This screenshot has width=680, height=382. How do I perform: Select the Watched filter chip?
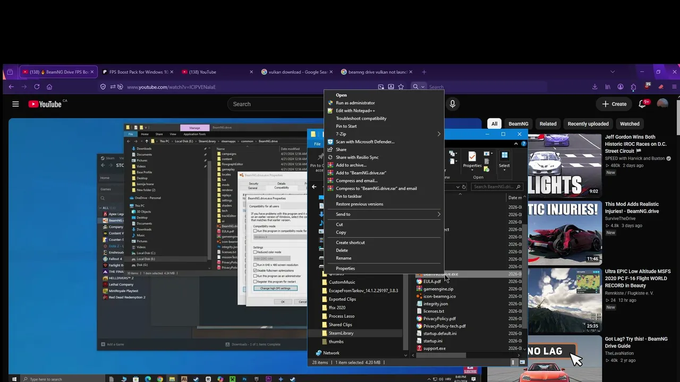pyautogui.click(x=630, y=124)
